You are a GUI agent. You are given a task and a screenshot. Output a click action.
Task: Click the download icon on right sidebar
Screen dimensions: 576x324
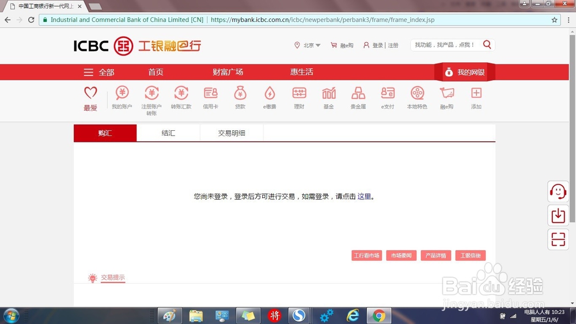pyautogui.click(x=558, y=215)
